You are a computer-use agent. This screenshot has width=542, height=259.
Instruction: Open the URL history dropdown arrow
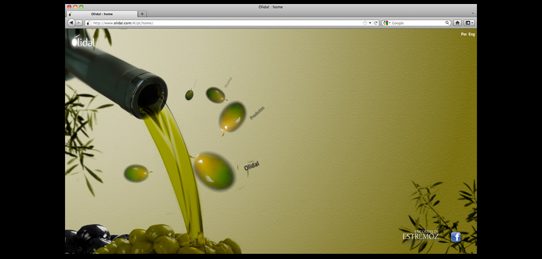[370, 23]
